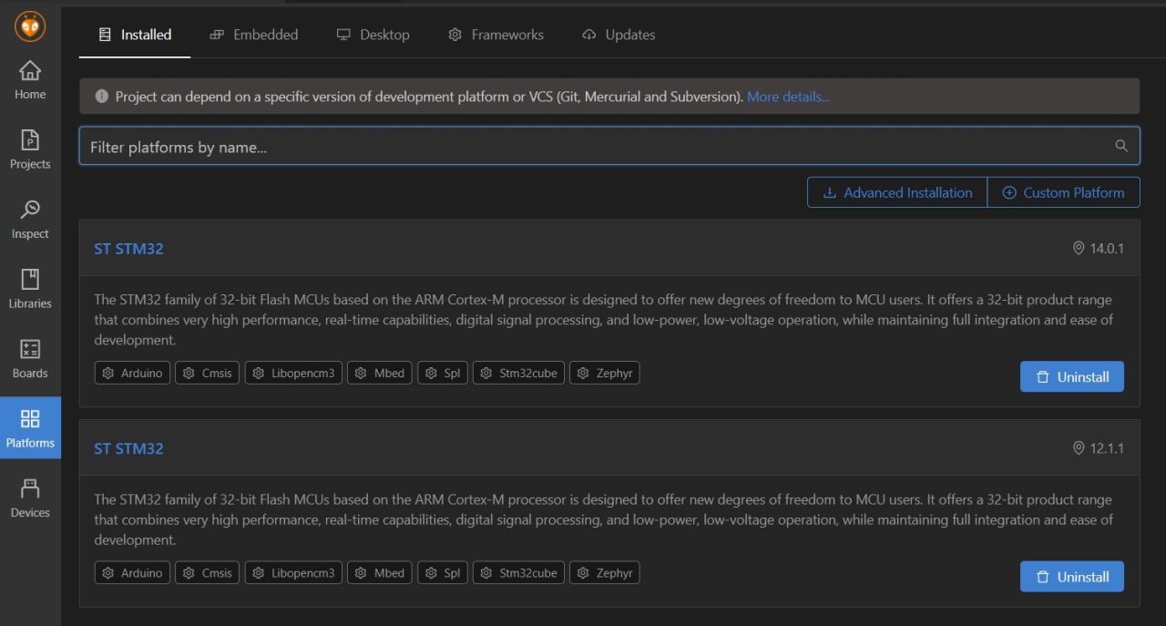The width and height of the screenshot is (1166, 626).
Task: Open the Devices sidebar section
Action: click(30, 499)
